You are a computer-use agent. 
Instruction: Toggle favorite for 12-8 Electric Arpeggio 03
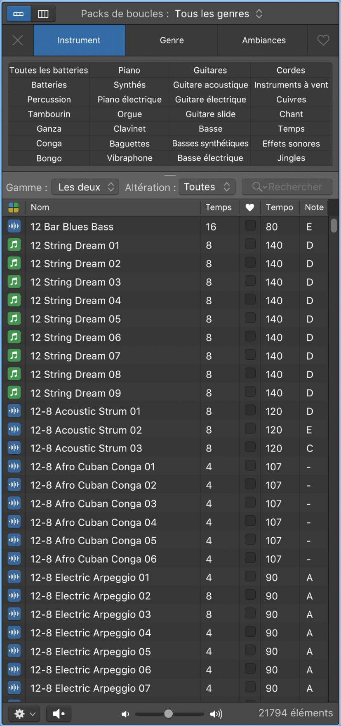point(250,613)
